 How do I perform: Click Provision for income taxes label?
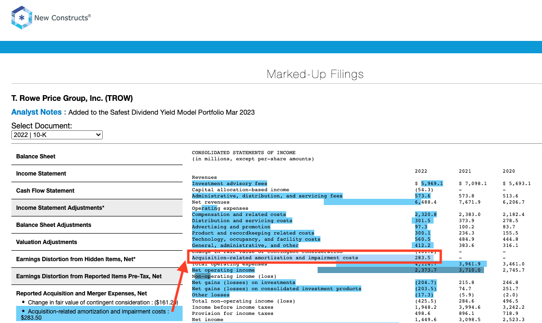[x=232, y=313]
